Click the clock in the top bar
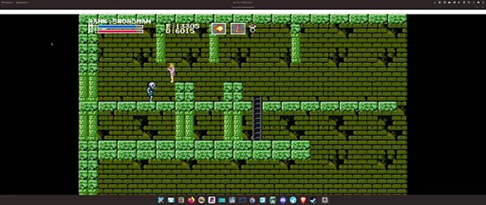 point(243,2)
